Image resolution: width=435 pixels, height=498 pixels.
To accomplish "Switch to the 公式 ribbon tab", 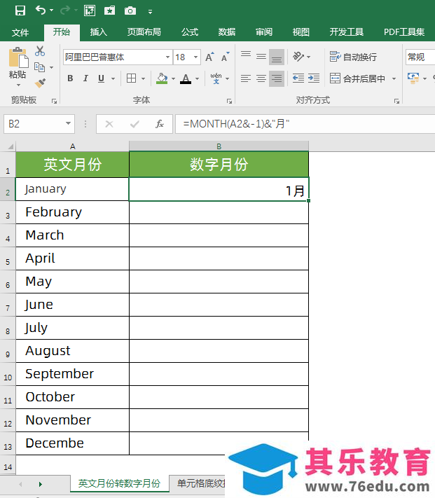I will click(190, 32).
